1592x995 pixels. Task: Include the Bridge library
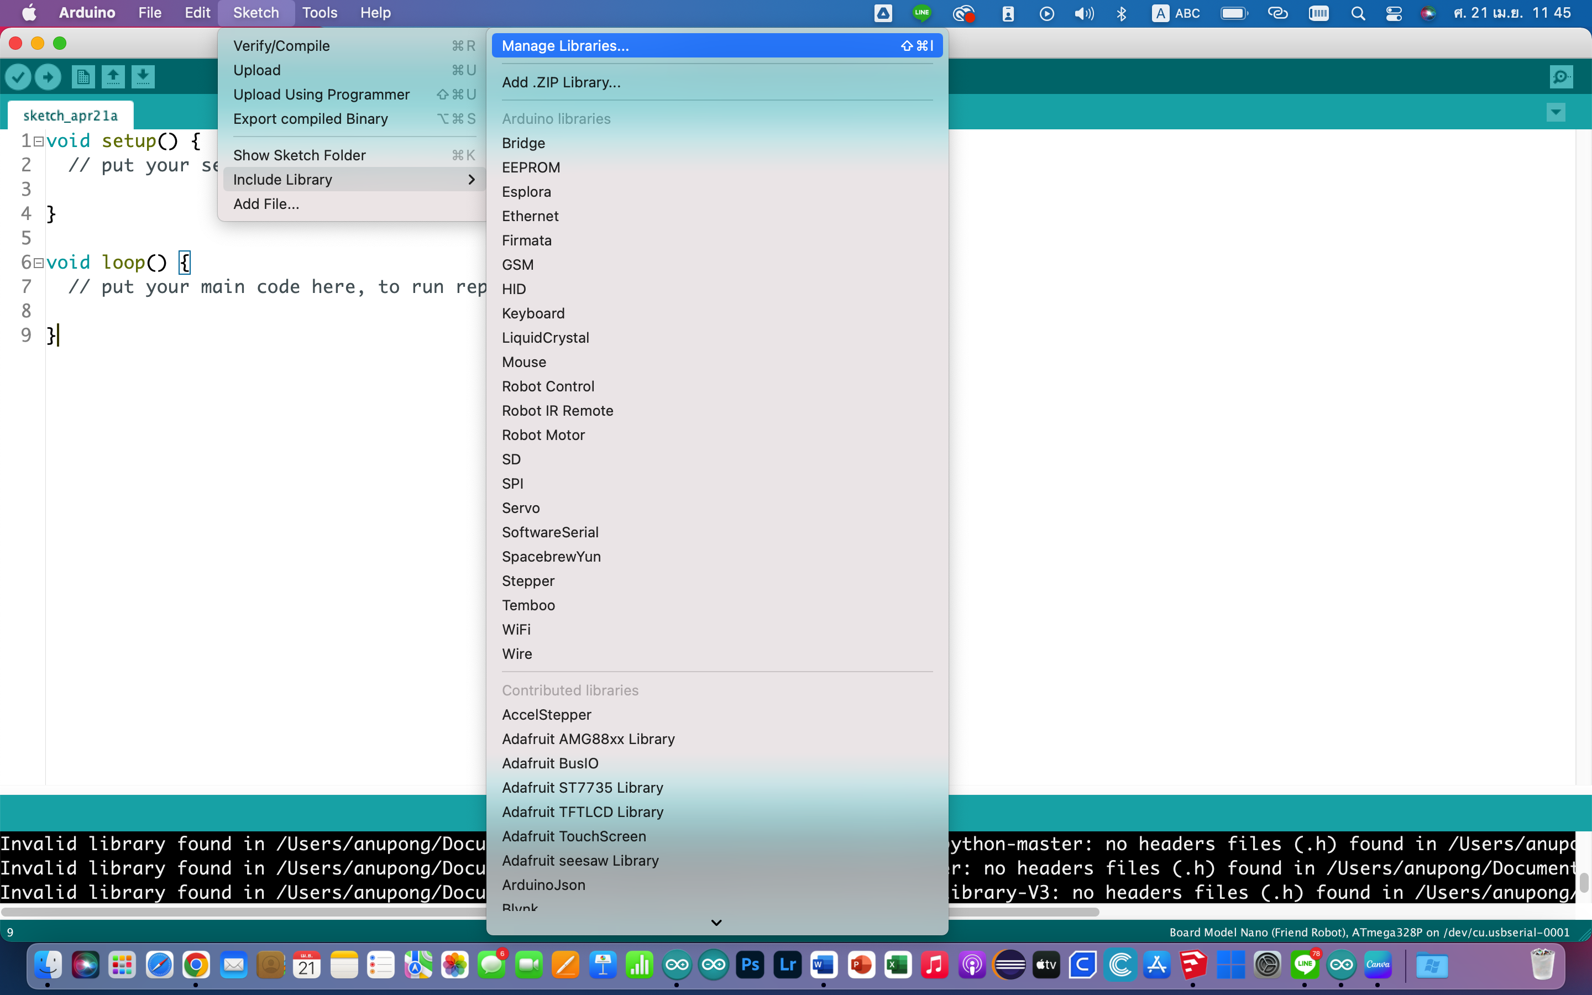(x=717, y=143)
